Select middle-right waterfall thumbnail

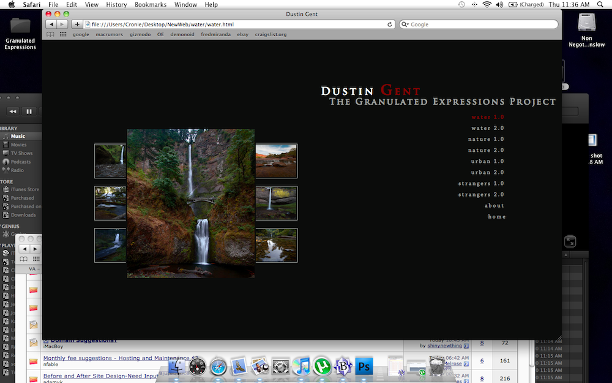[277, 203]
